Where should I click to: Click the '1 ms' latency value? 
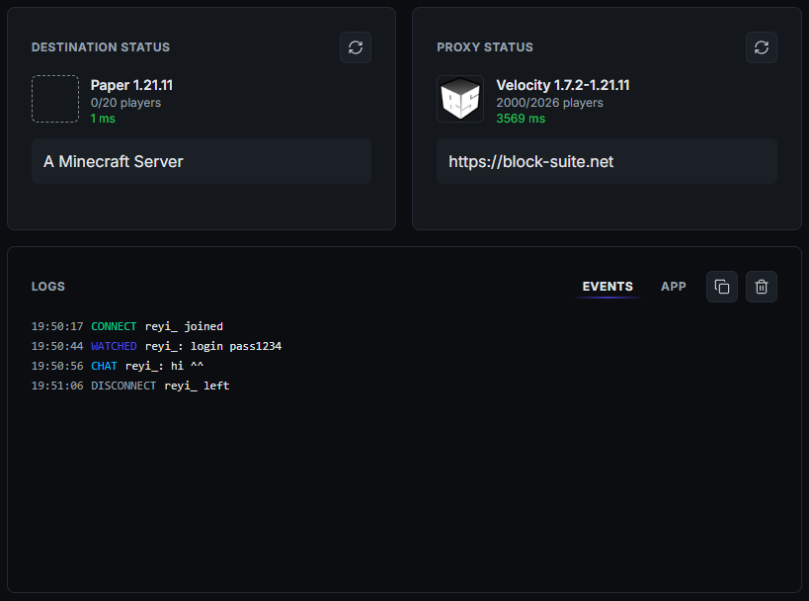point(103,119)
